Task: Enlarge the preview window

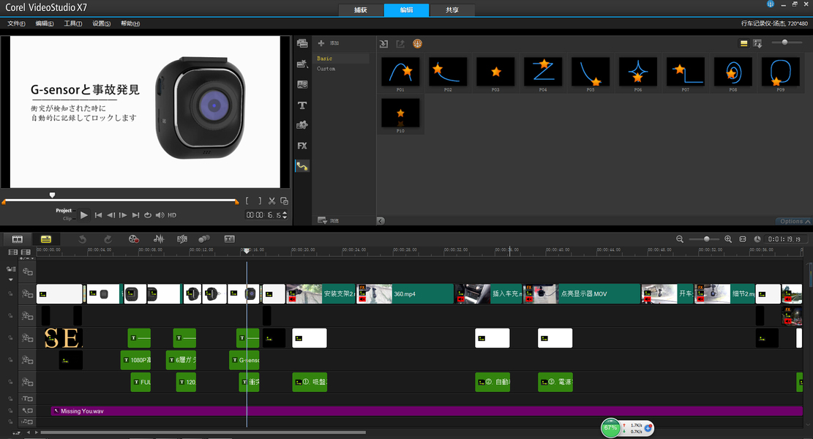Action: coord(284,201)
